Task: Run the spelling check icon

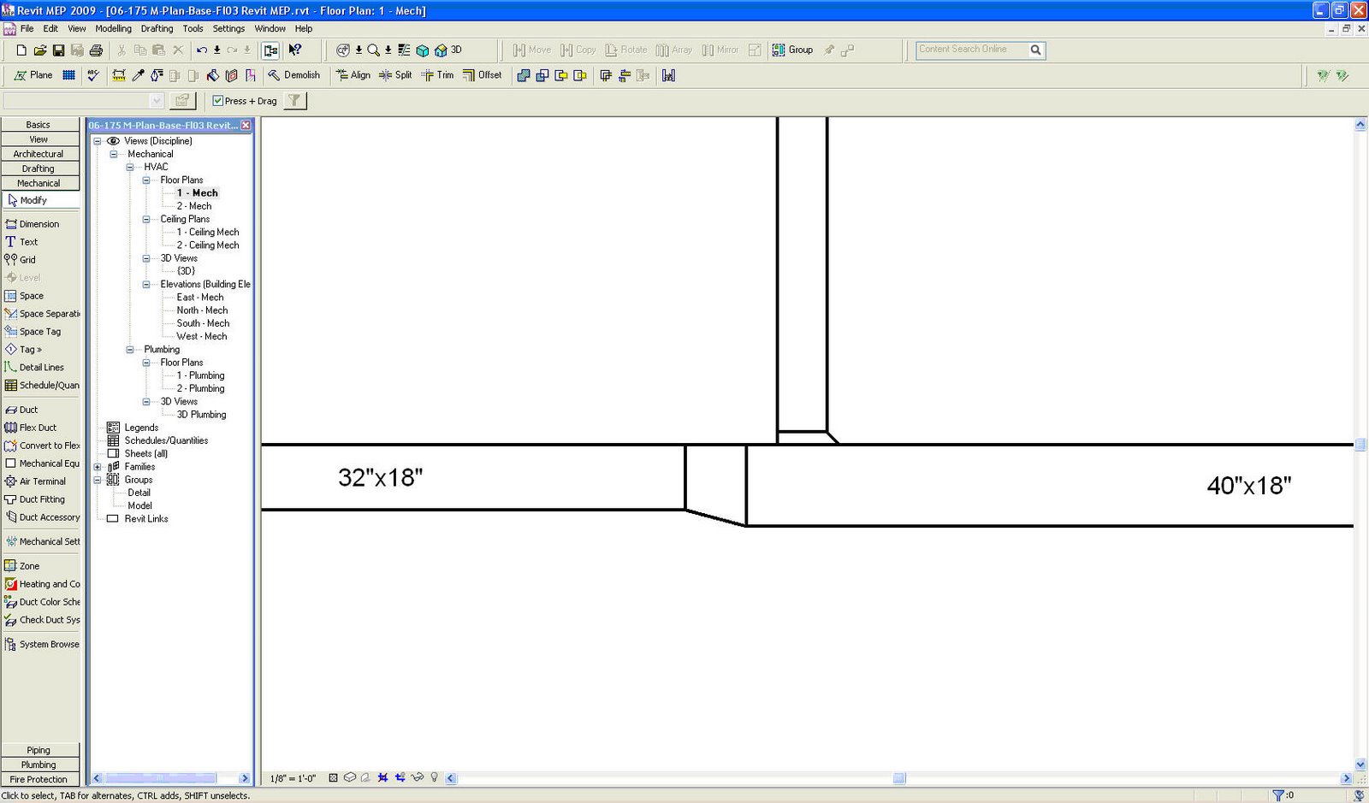Action: 93,75
